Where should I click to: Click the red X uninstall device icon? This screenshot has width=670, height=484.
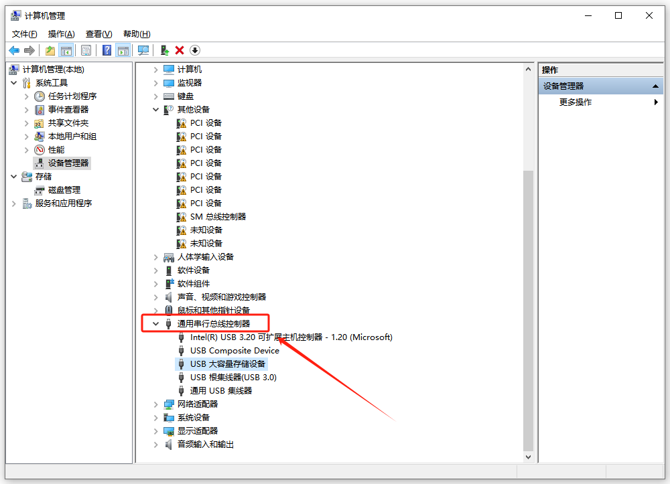coord(180,50)
